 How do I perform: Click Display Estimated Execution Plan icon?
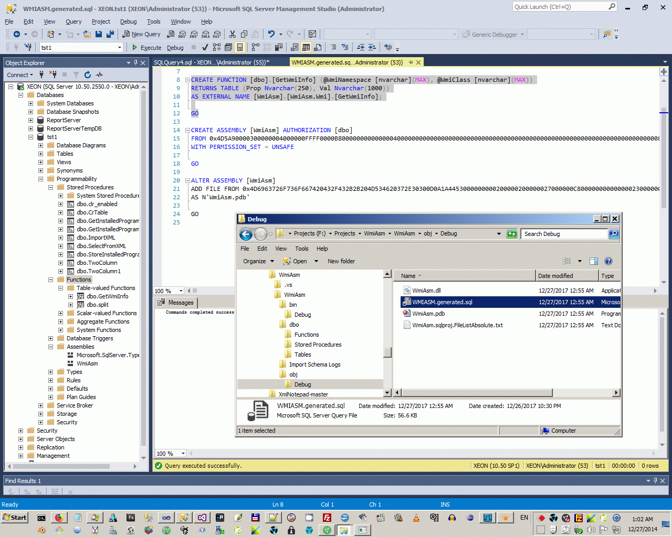point(217,47)
